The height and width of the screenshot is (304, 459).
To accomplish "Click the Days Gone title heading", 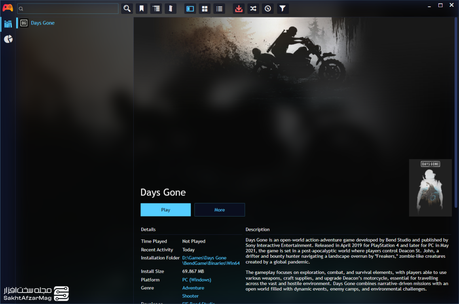I will [x=163, y=192].
